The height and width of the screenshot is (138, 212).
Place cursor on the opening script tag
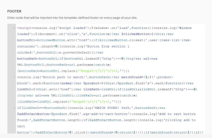click(24, 28)
